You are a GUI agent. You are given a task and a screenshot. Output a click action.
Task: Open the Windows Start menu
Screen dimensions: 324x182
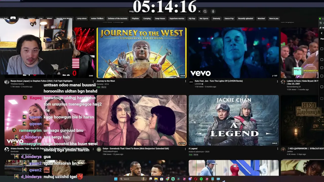click(116, 179)
